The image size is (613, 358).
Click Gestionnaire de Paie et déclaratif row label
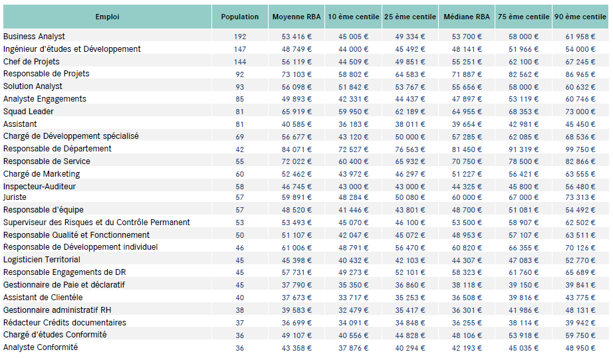[x=64, y=285]
